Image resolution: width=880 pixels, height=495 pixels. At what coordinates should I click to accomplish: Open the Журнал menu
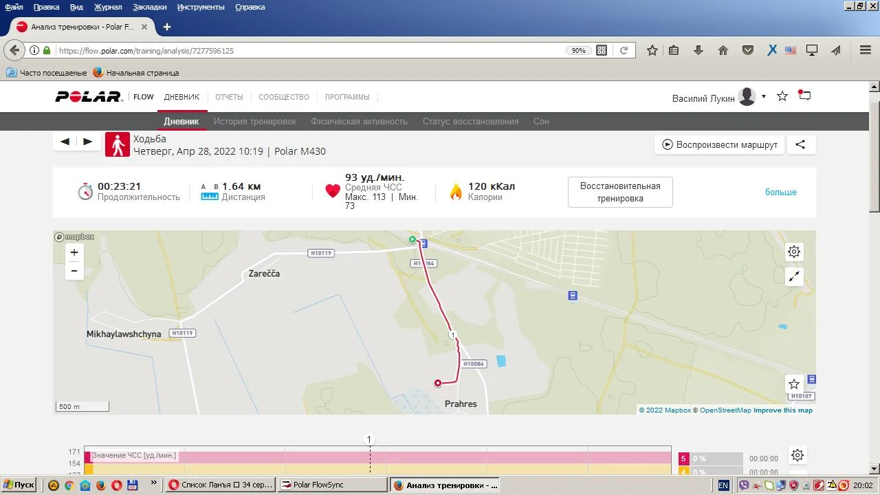(x=108, y=7)
